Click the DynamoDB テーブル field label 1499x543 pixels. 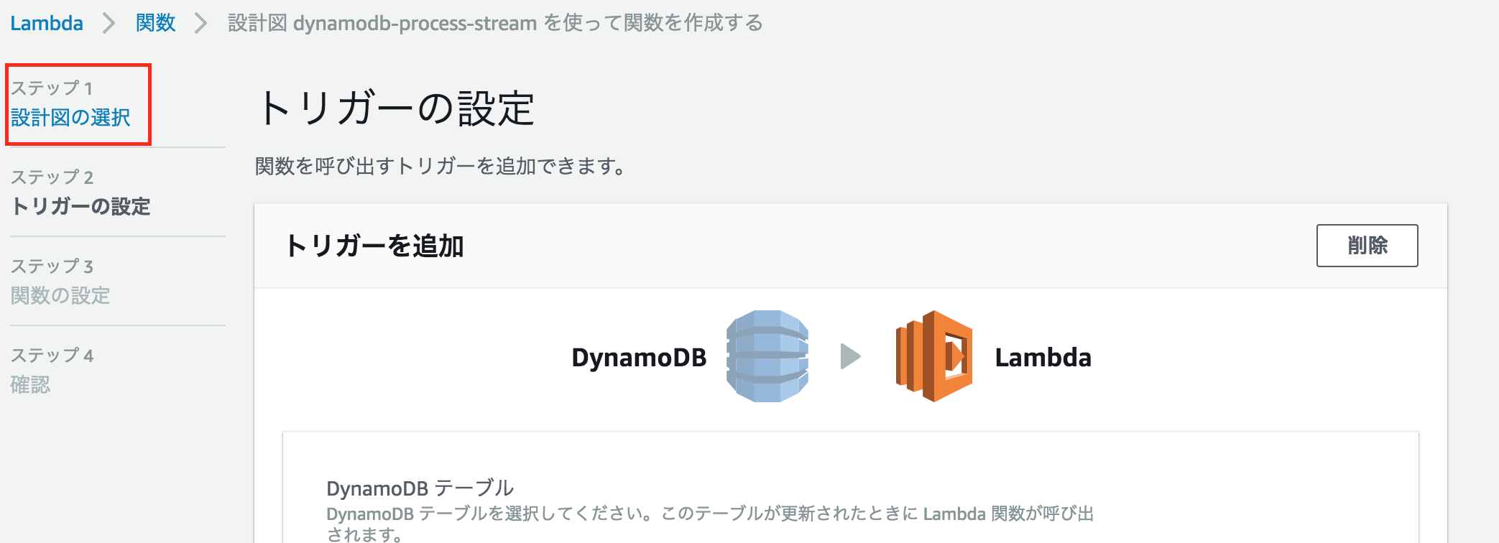(x=420, y=488)
